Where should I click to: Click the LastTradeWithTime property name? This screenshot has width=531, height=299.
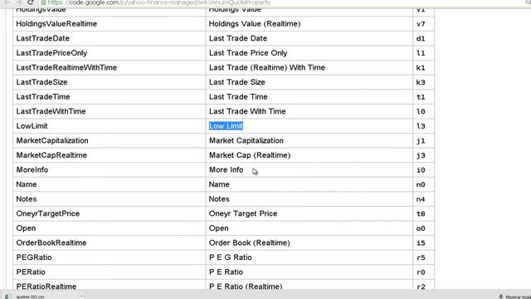[51, 111]
